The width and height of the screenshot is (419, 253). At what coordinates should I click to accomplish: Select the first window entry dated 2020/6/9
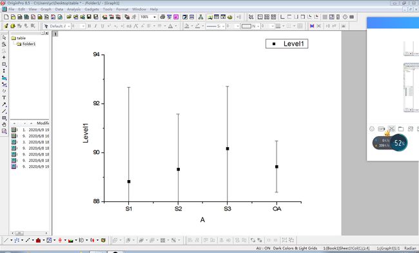30,130
